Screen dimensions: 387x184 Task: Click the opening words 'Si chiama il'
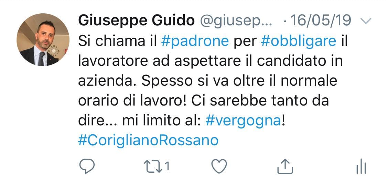tap(118, 41)
